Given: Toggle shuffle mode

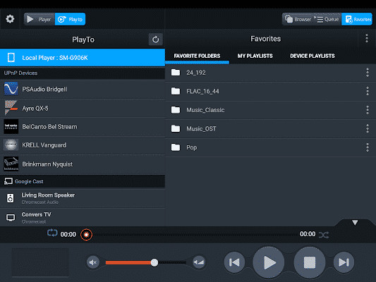Looking at the screenshot, I should pos(324,235).
